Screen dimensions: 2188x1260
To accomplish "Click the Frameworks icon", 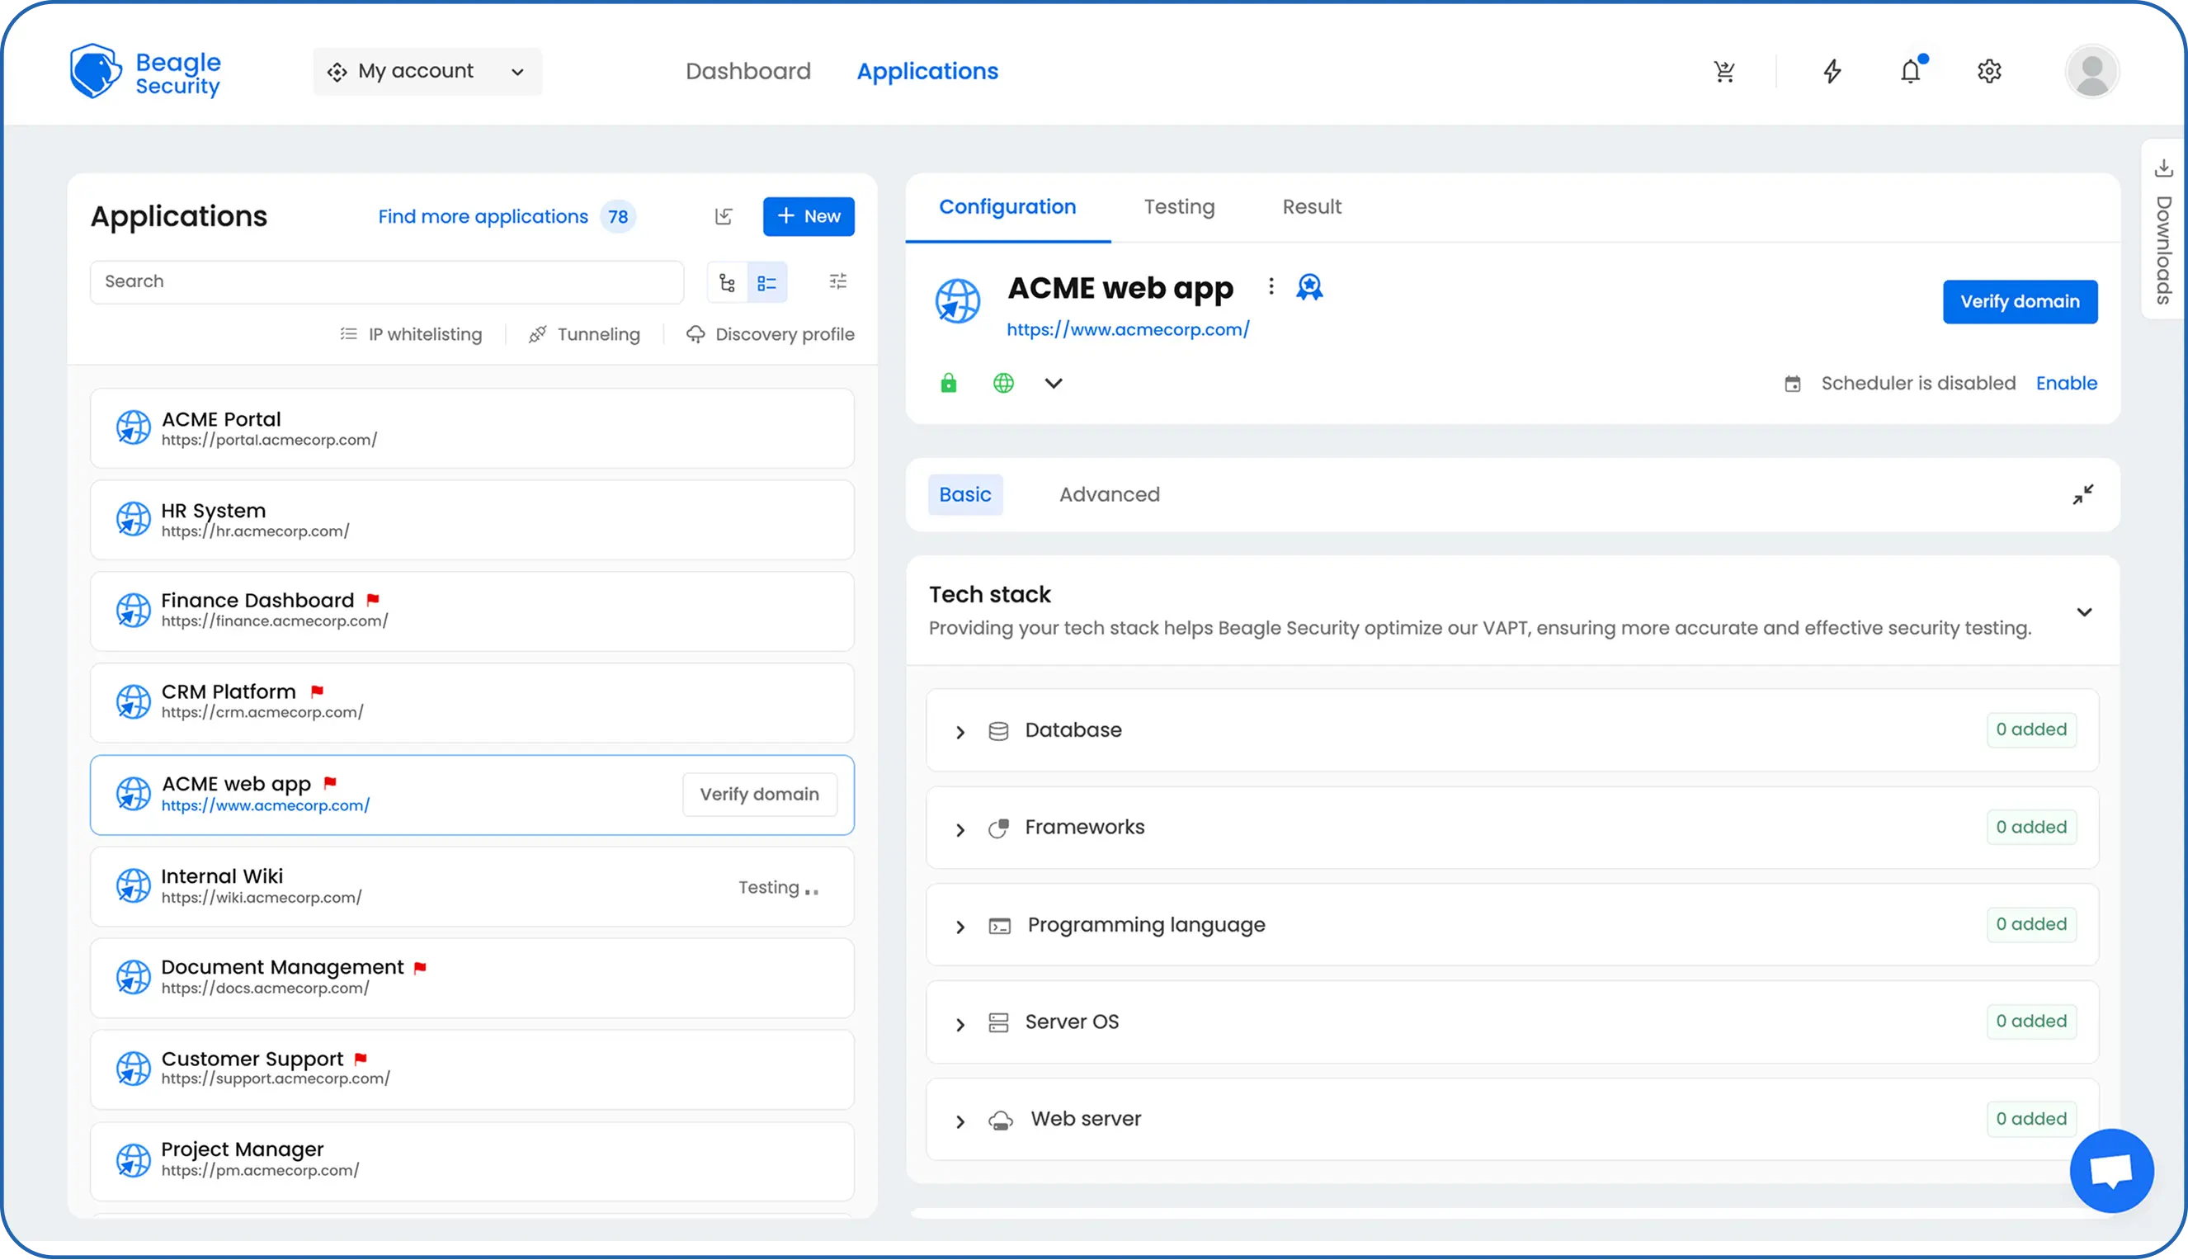I will (x=997, y=828).
